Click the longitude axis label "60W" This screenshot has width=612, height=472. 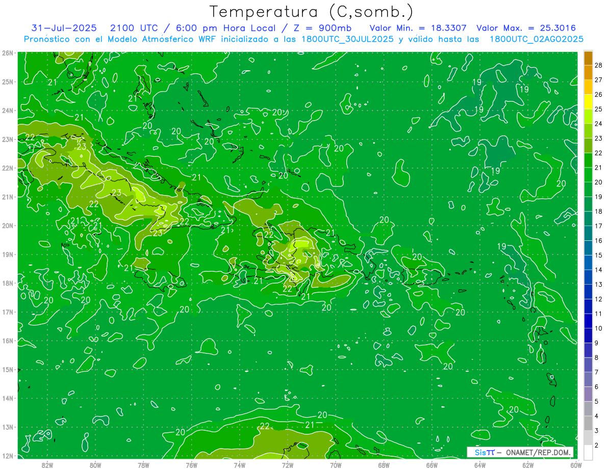click(x=576, y=465)
